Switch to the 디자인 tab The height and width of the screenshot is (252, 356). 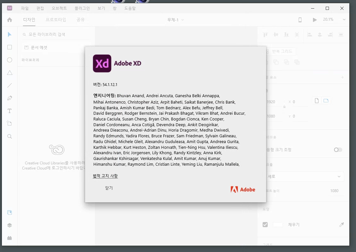pos(29,20)
